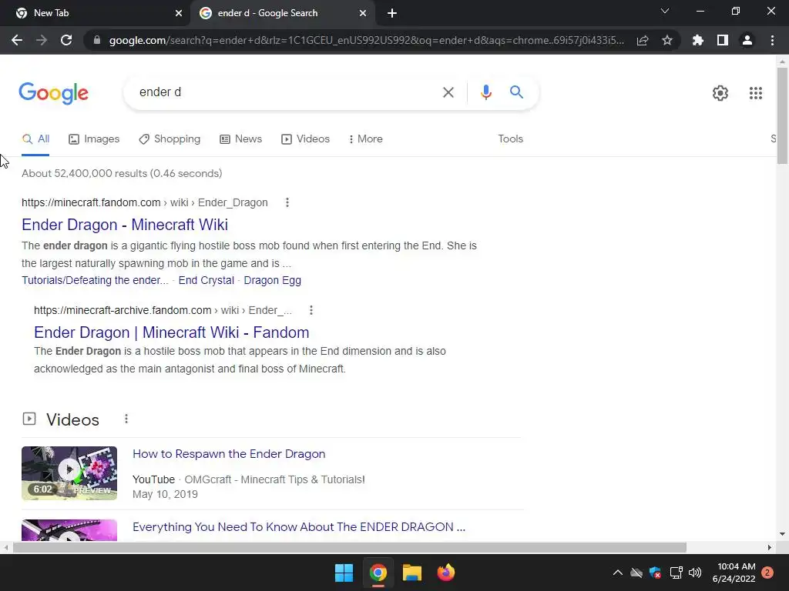
Task: Switch to the Images results tab
Action: click(94, 139)
